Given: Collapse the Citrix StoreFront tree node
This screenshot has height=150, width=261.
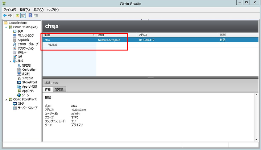Looking at the screenshot, I should pyautogui.click(x=6, y=100).
